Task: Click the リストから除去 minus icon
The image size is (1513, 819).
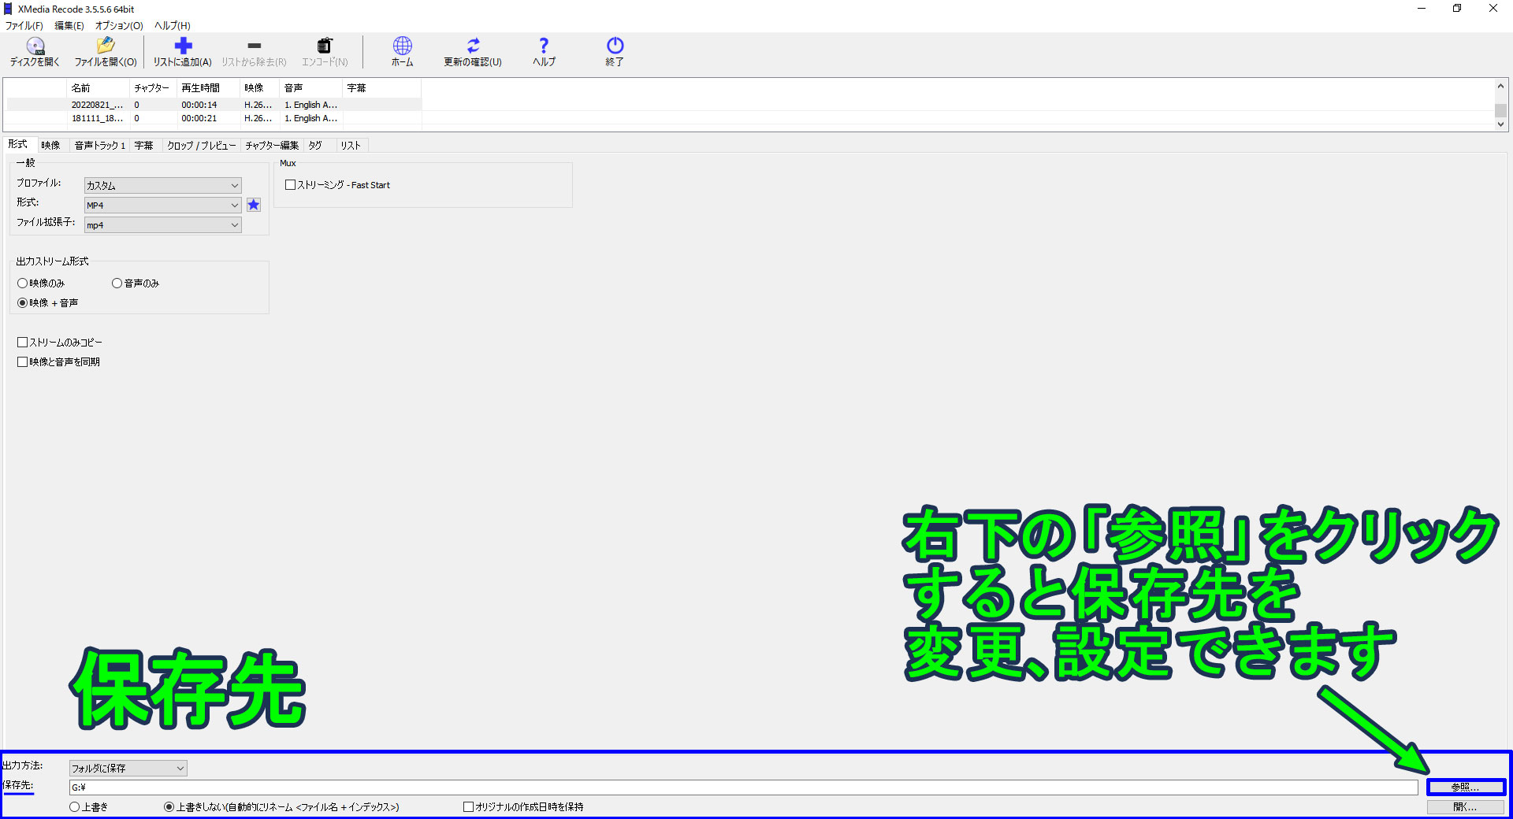Action: [x=254, y=52]
